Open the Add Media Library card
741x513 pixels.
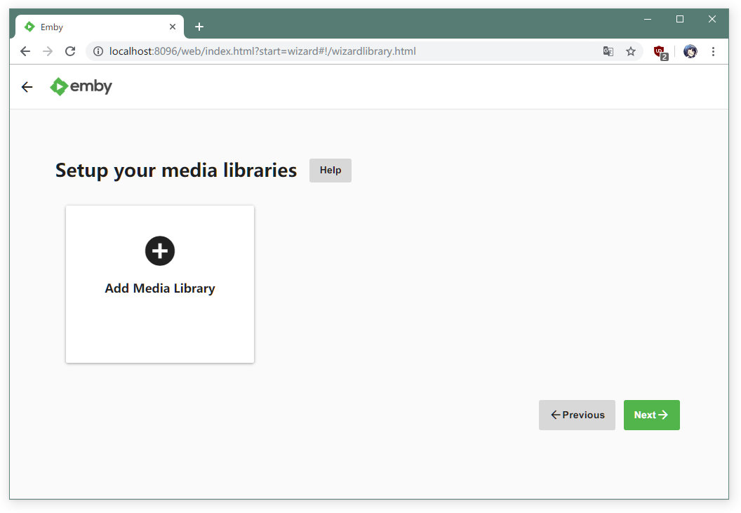(160, 284)
